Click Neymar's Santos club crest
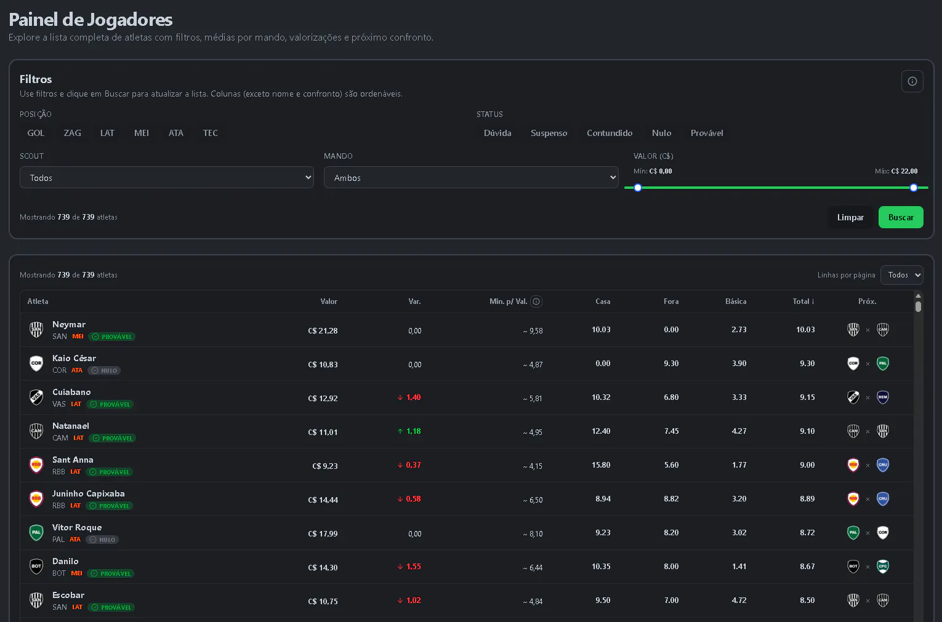942x622 pixels. (36, 330)
